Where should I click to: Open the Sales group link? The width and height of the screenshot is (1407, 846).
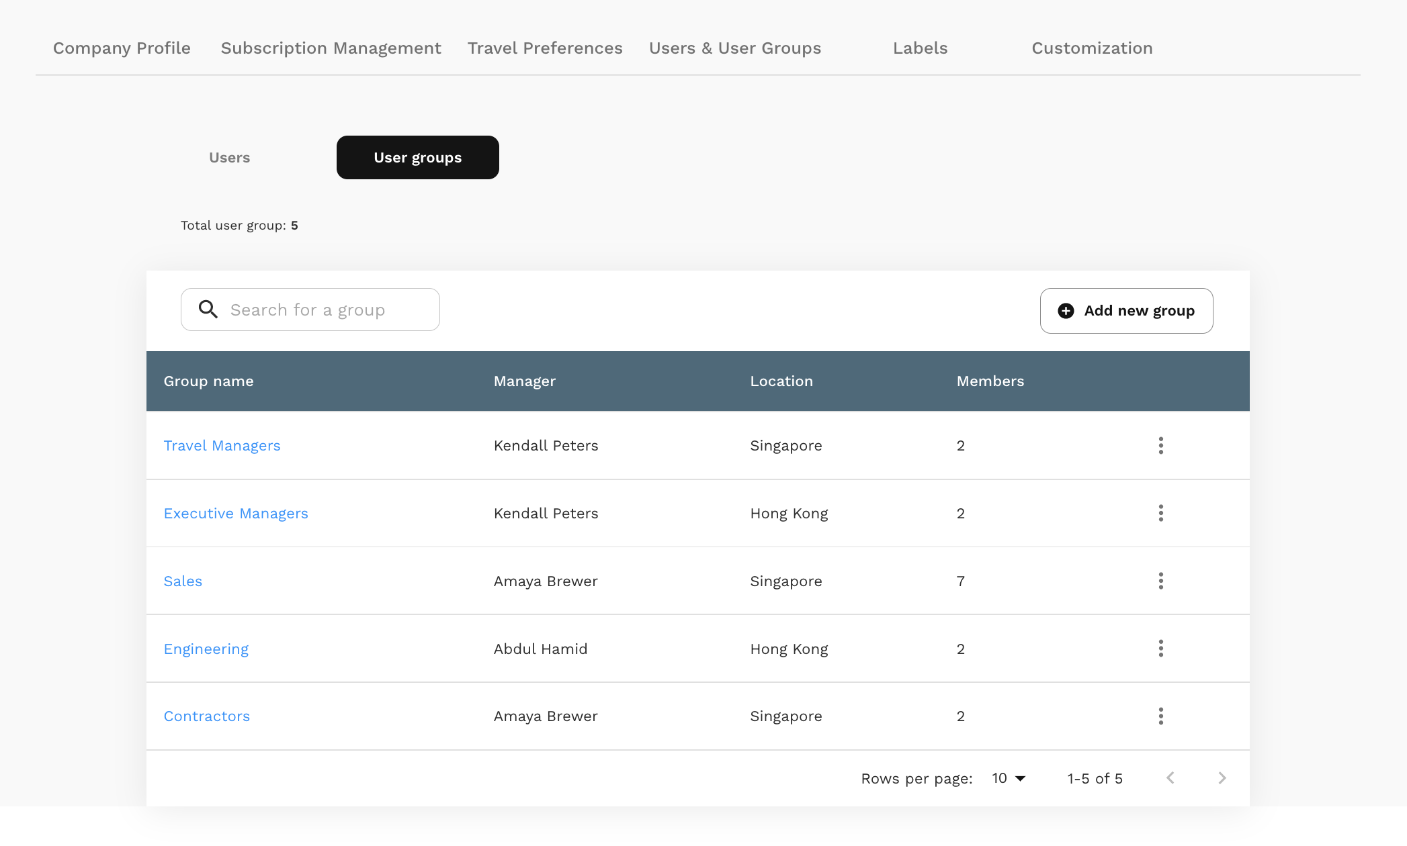(x=183, y=581)
